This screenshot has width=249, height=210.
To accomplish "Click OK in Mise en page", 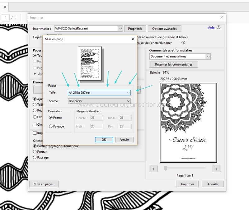I will pyautogui.click(x=104, y=140).
